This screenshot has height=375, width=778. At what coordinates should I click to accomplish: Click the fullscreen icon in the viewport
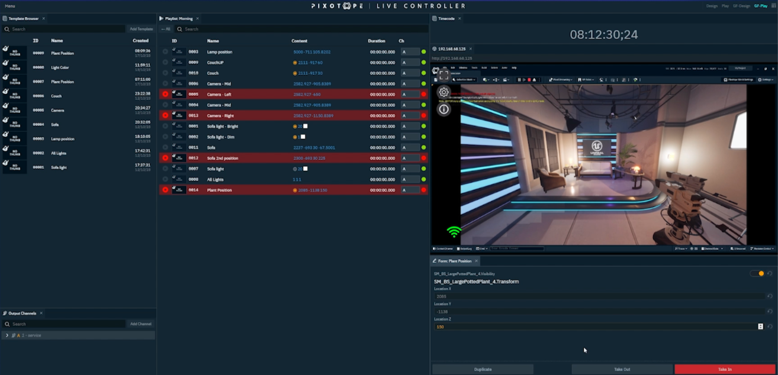443,75
